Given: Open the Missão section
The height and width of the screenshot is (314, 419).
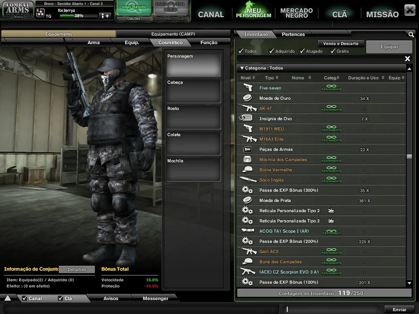Looking at the screenshot, I should click(382, 14).
